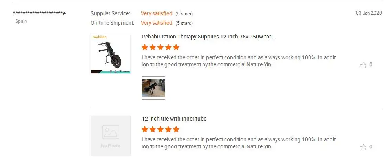The width and height of the screenshot is (387, 161).
Task: Click Very satisfied beside On-time Shipment
Action: tap(156, 23)
